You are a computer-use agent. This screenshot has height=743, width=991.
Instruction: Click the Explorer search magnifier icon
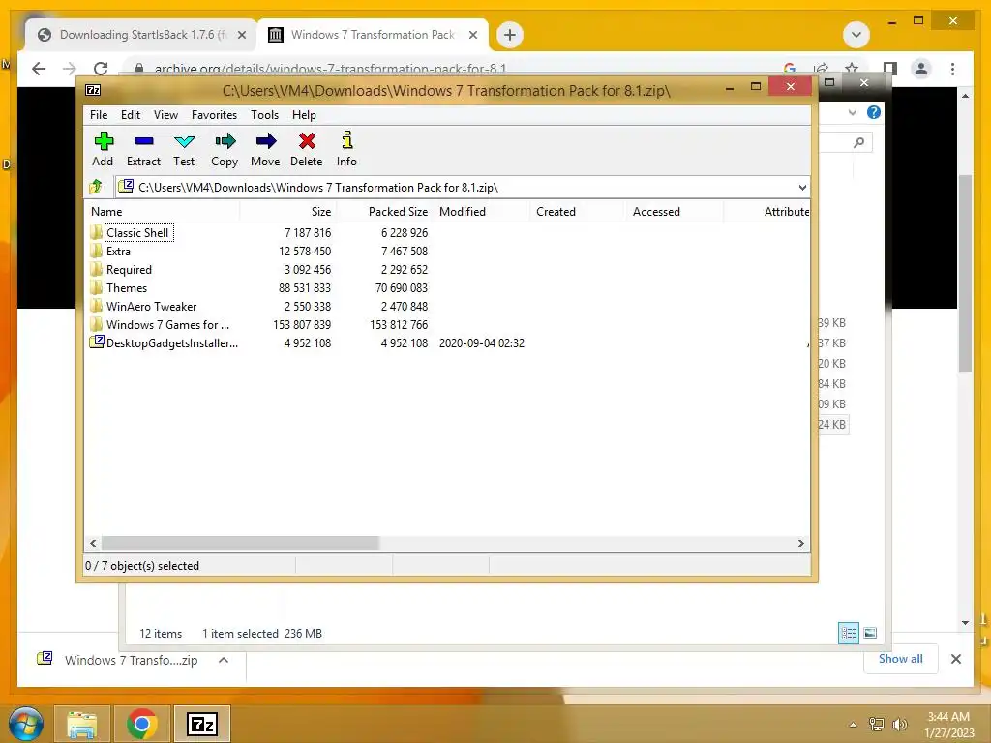pos(858,142)
